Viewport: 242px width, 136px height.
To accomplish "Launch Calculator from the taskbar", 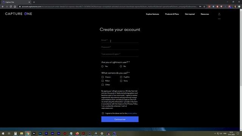I will click(16, 133).
